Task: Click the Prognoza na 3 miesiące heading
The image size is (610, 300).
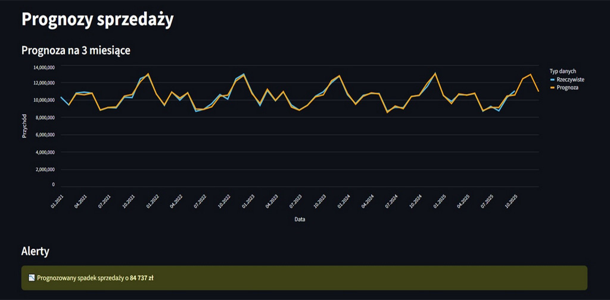Action: click(76, 51)
